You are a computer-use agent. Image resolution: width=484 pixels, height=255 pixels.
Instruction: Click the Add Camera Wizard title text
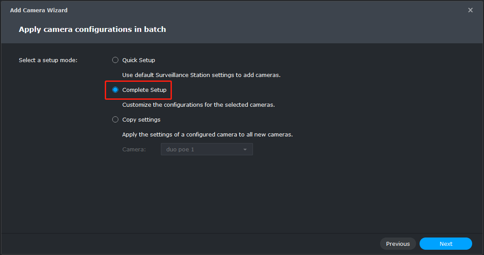pyautogui.click(x=39, y=10)
